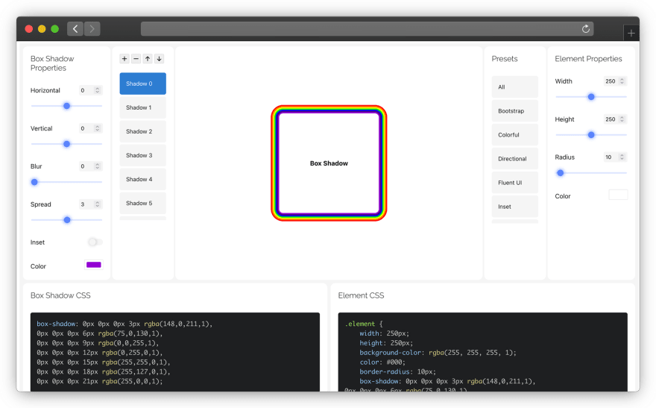Go forward with browser forward arrow
Viewport: 656px width, 408px height.
click(92, 29)
